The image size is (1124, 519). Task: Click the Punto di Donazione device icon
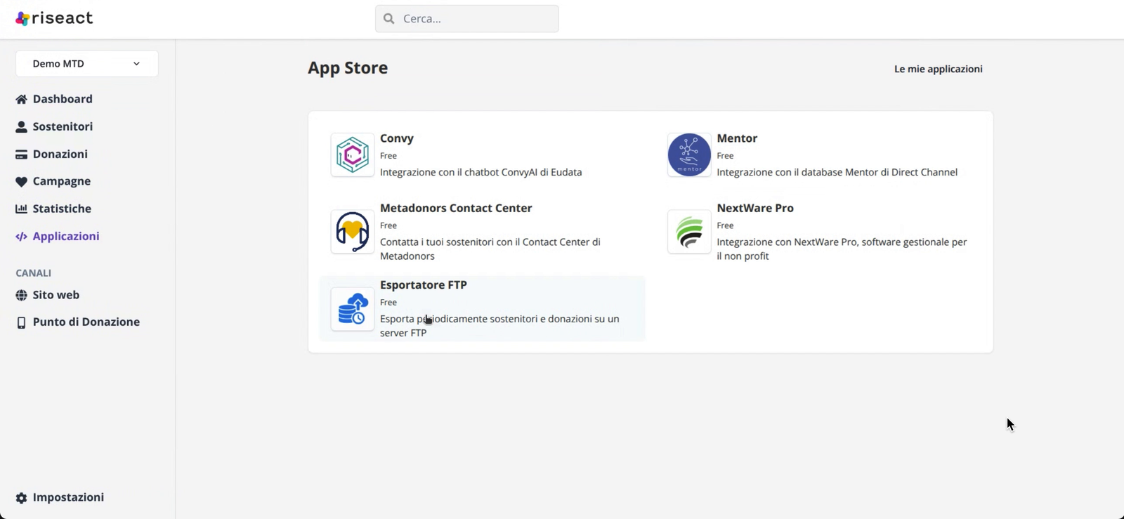[x=21, y=322]
